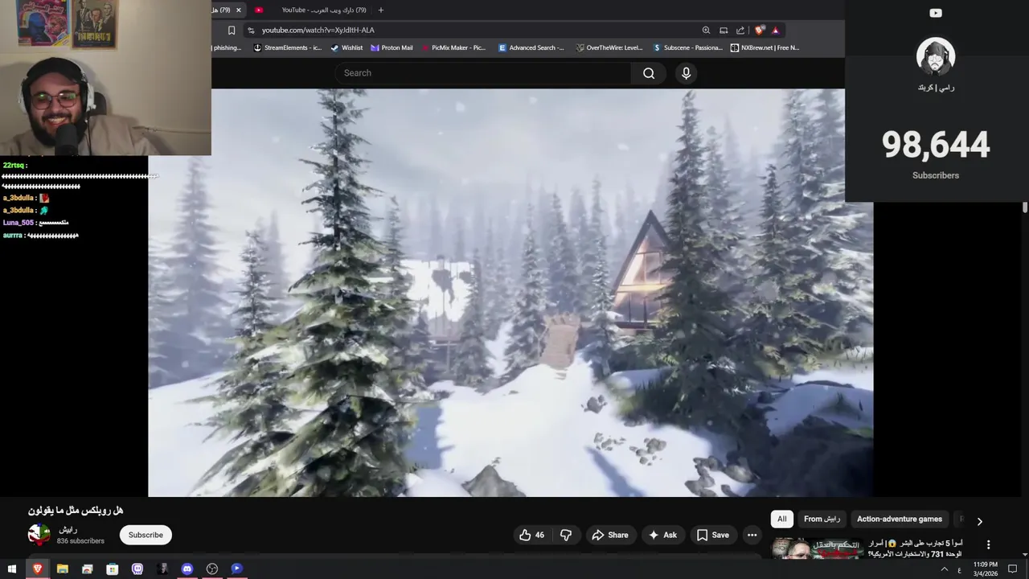The width and height of the screenshot is (1029, 579).
Task: Click chat username aurrra
Action: tap(12, 236)
